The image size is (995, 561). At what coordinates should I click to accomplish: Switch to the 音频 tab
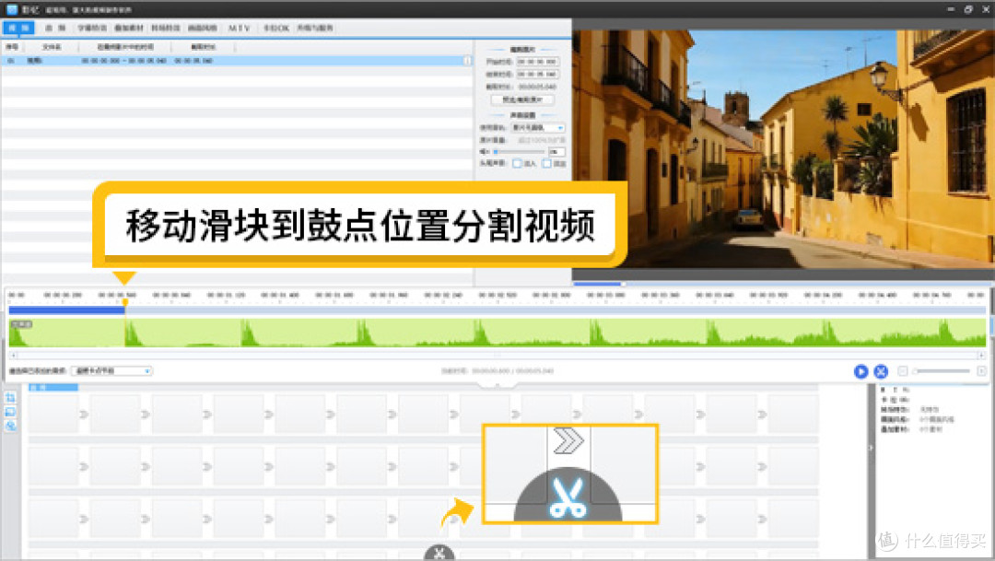point(55,28)
